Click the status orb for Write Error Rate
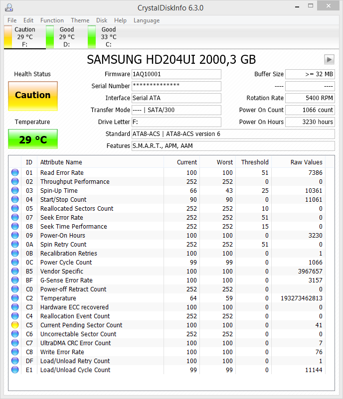The width and height of the screenshot is (343, 399). coord(15,352)
